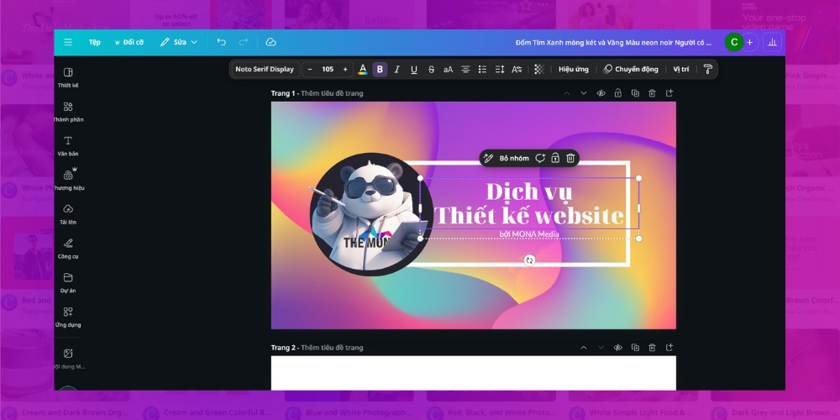
Task: Delete the selected group
Action: click(571, 158)
